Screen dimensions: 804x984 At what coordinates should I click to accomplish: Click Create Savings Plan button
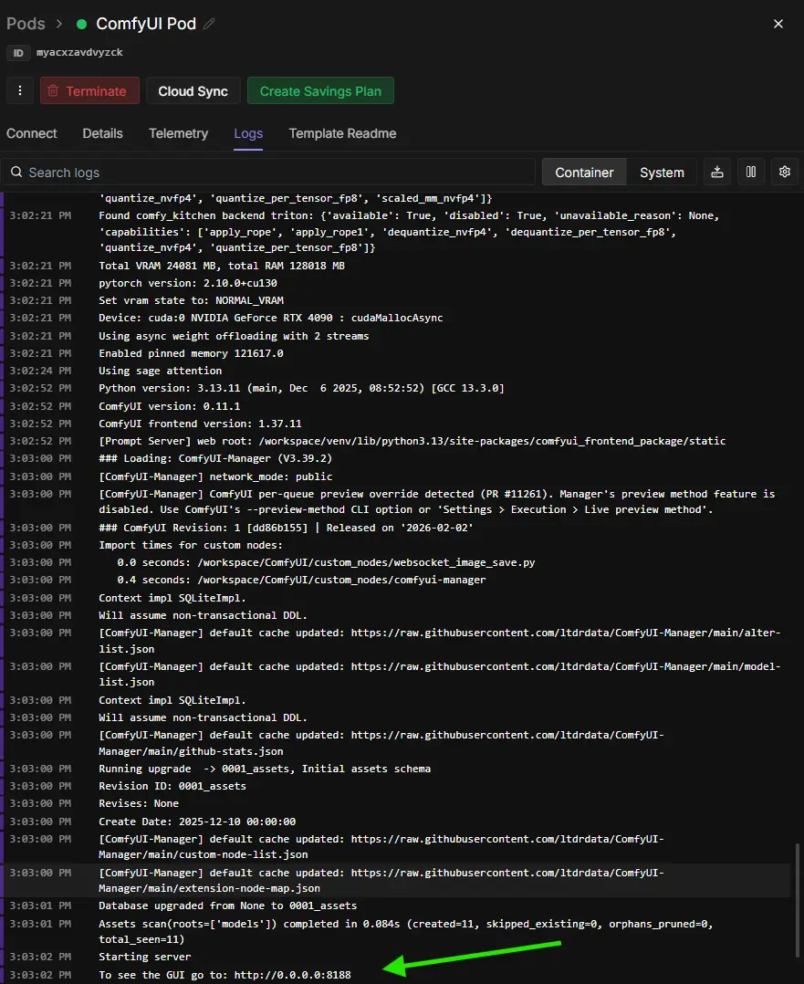click(x=320, y=91)
